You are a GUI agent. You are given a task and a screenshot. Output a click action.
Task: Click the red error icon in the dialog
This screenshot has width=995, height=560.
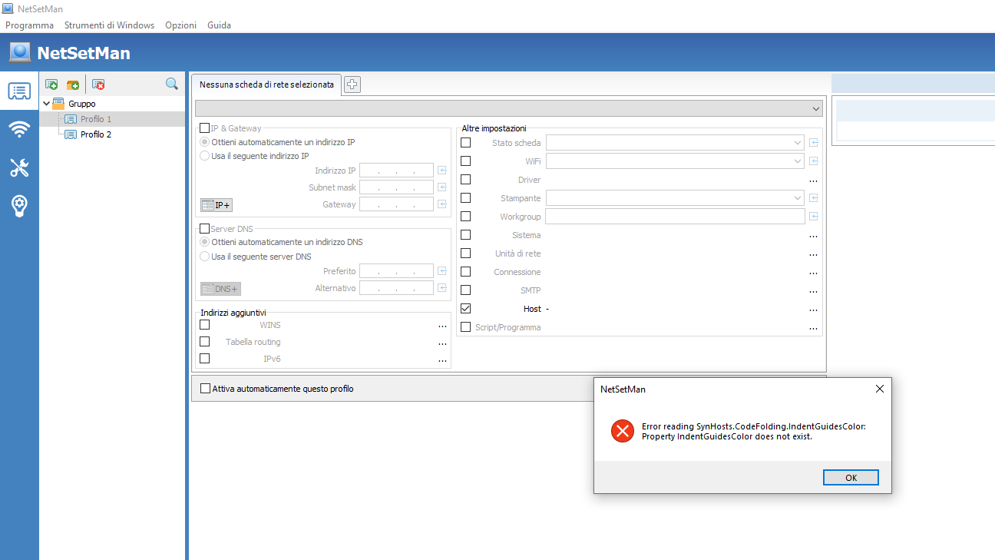[622, 431]
